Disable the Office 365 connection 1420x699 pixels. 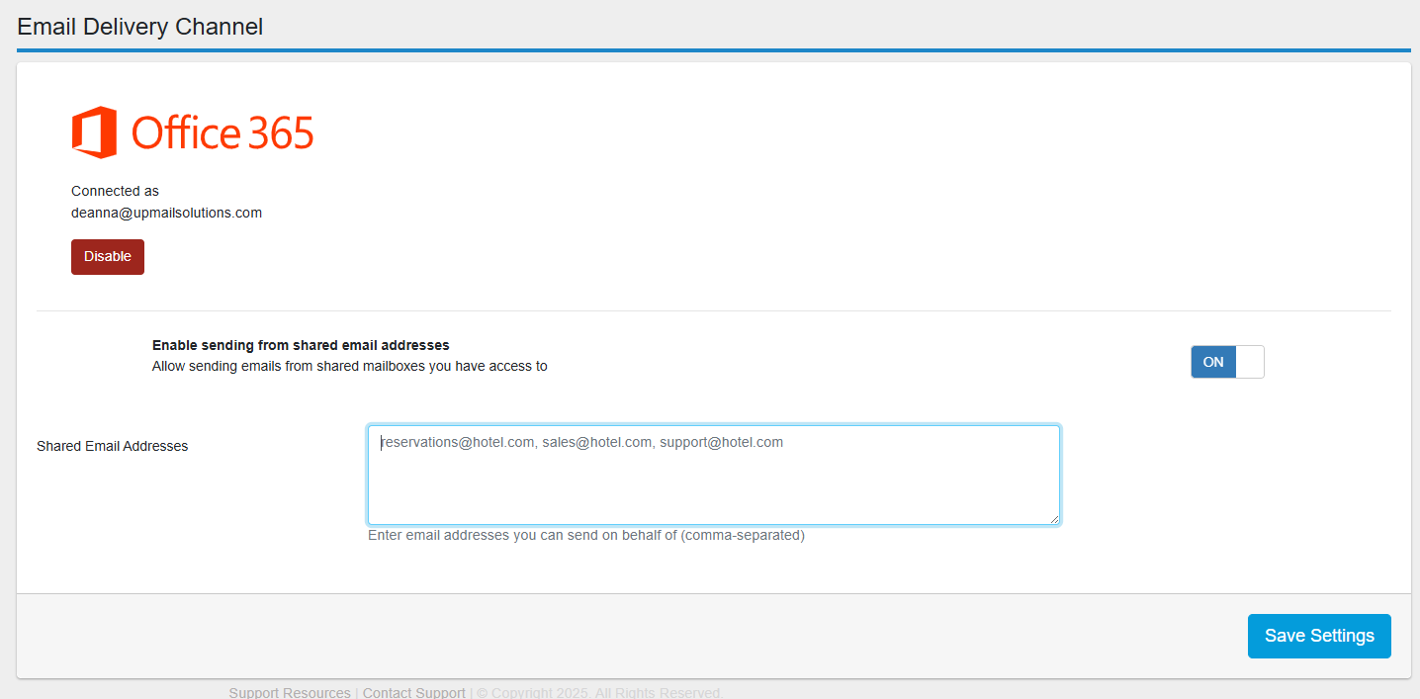[x=108, y=257]
